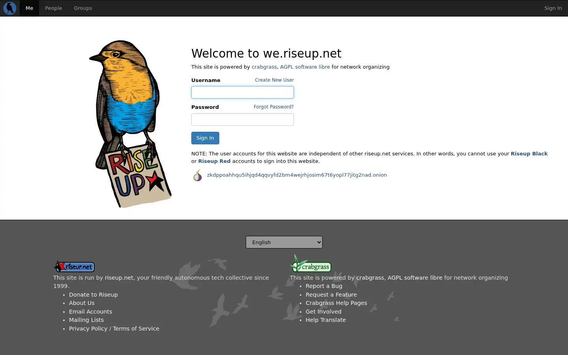This screenshot has height=355, width=568.
Task: Open the About Us footer link
Action: point(82,303)
